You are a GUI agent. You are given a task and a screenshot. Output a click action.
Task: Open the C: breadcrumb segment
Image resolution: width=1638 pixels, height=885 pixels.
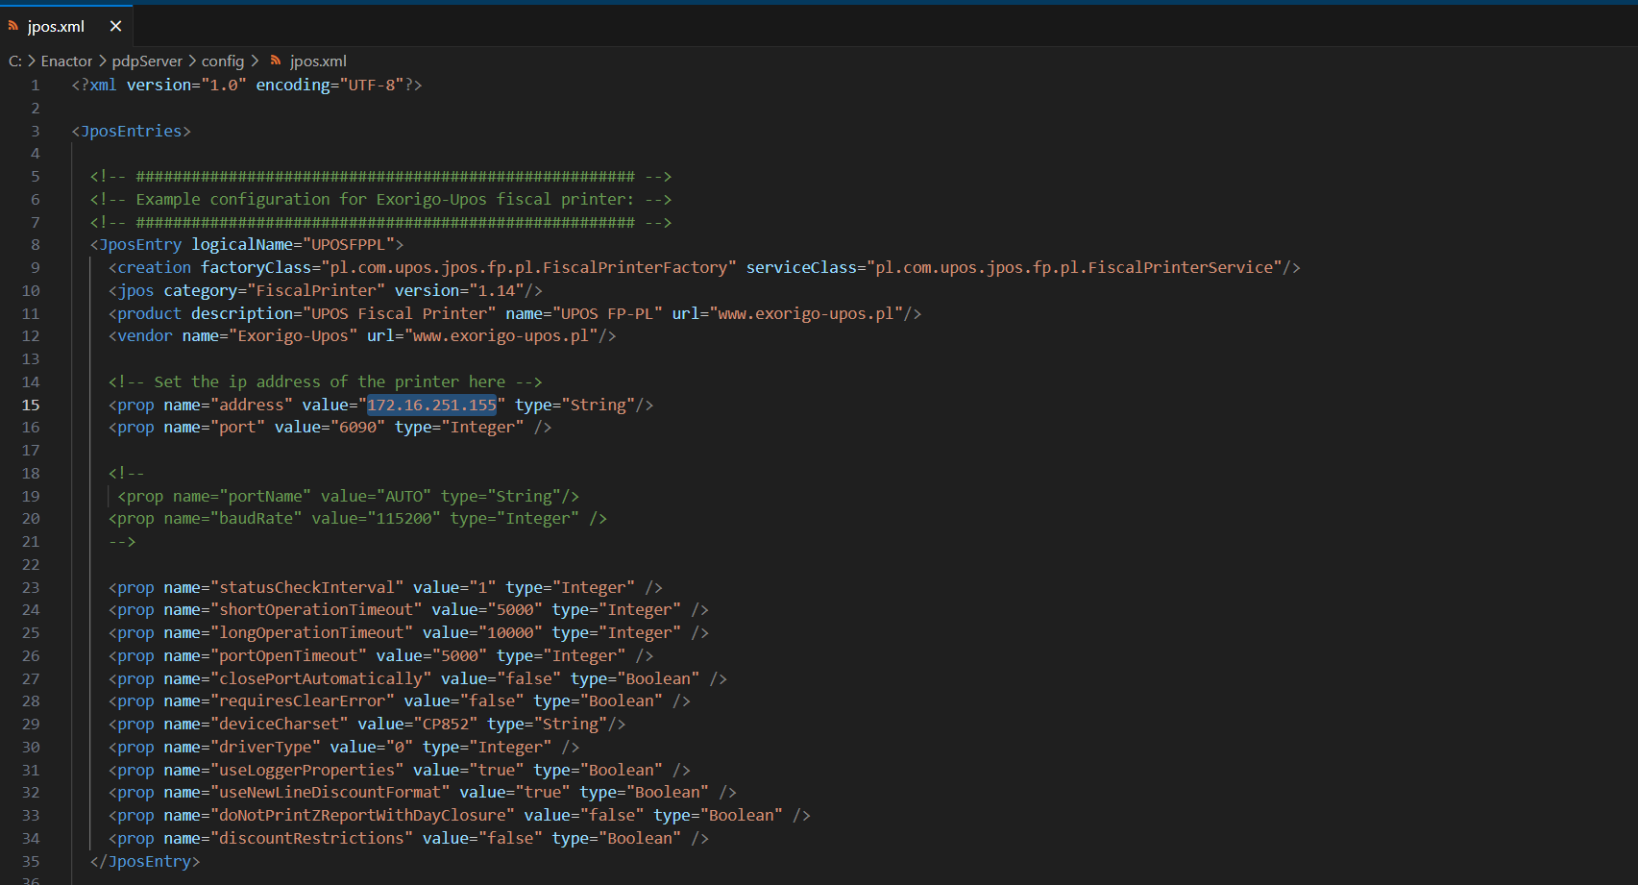pos(14,61)
